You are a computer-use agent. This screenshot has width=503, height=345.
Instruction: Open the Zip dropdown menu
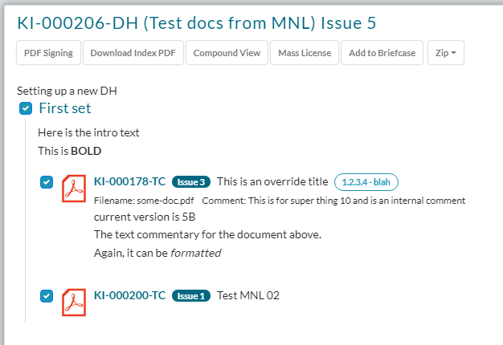pyautogui.click(x=445, y=54)
